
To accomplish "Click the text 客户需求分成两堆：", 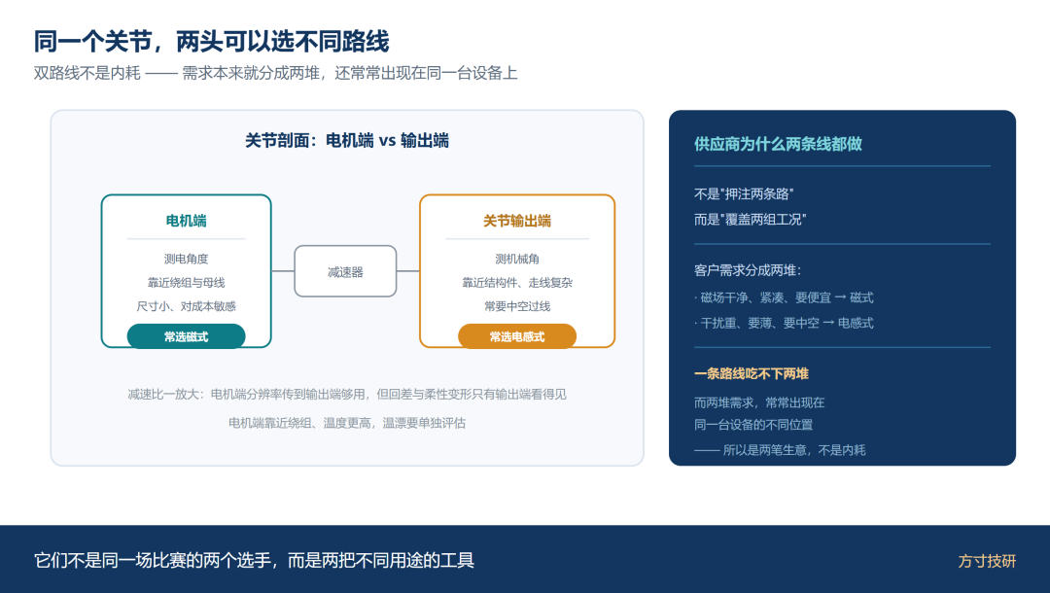I will pos(748,270).
